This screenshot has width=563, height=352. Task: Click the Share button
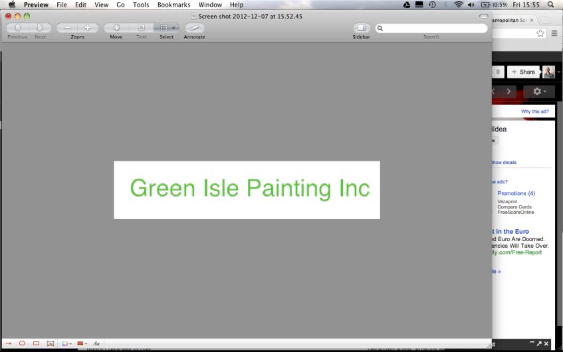click(x=523, y=72)
